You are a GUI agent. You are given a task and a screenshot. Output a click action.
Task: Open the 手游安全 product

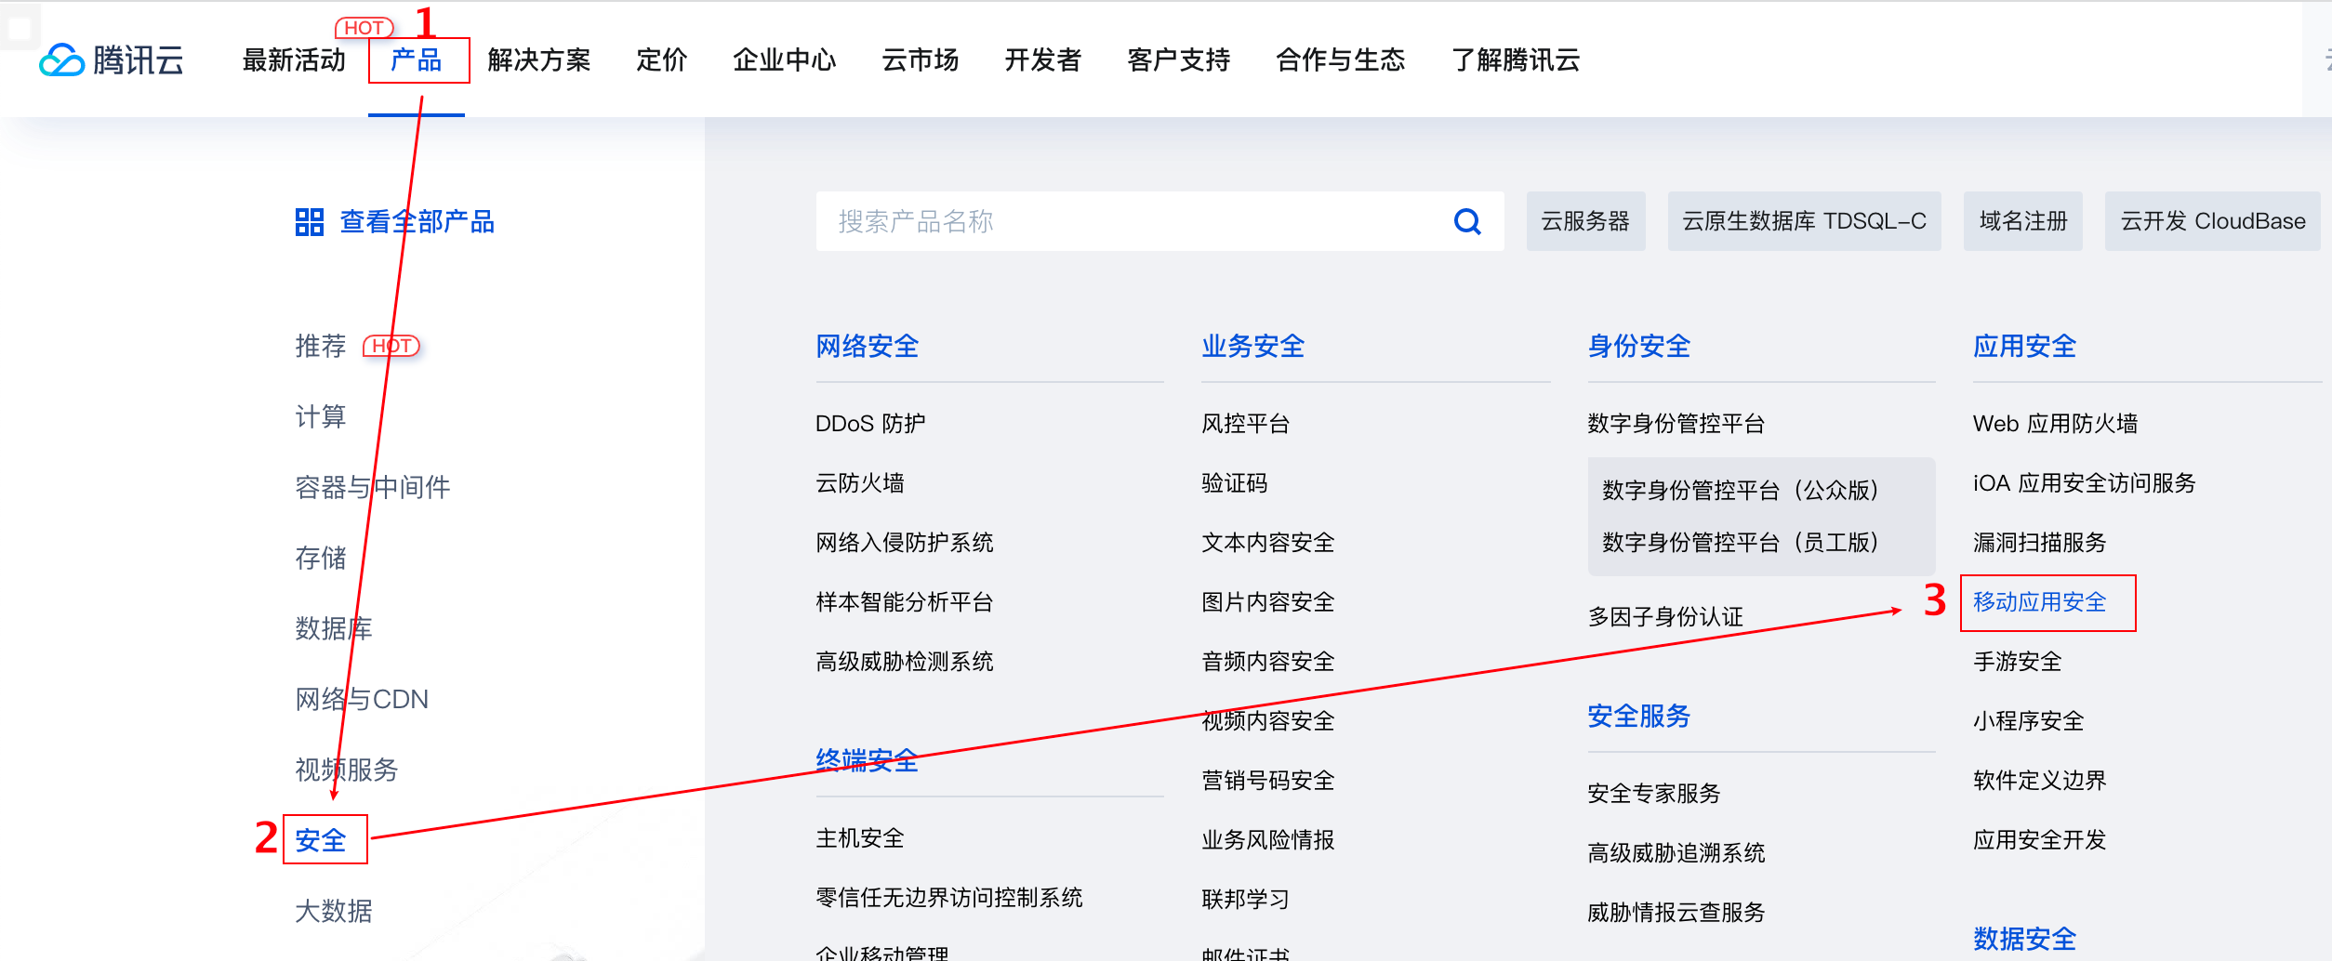pos(2018,662)
